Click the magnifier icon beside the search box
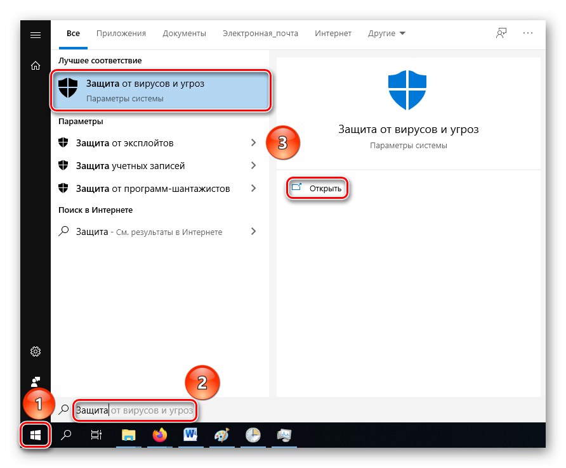Screen dimensions: 566x468 [63, 410]
